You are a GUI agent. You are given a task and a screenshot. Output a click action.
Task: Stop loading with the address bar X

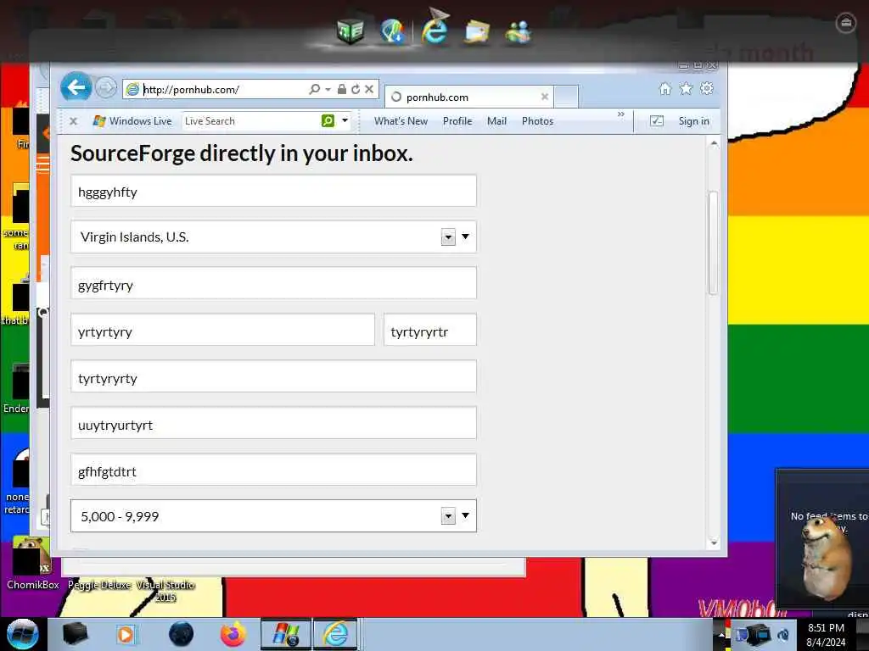pyautogui.click(x=369, y=89)
